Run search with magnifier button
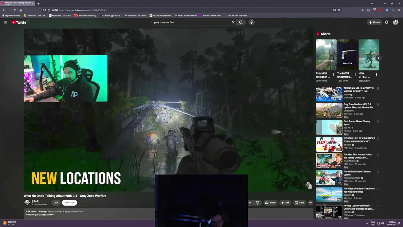Image resolution: width=403 pixels, height=227 pixels. (x=241, y=22)
